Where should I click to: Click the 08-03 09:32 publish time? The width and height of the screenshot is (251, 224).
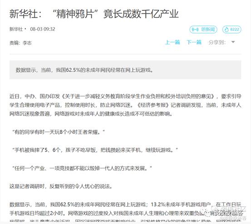pyautogui.click(x=43, y=29)
